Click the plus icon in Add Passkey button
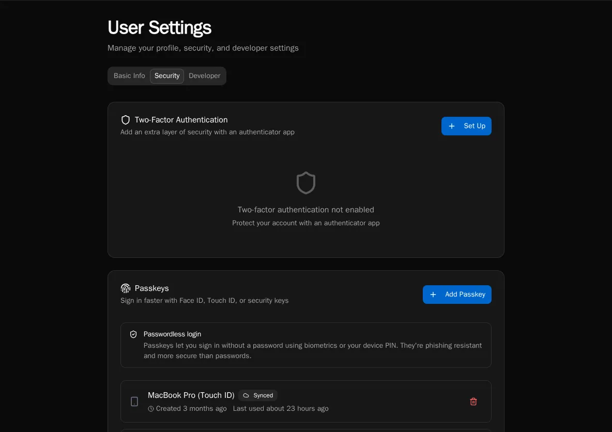Viewport: 612px width, 432px height. [433, 295]
